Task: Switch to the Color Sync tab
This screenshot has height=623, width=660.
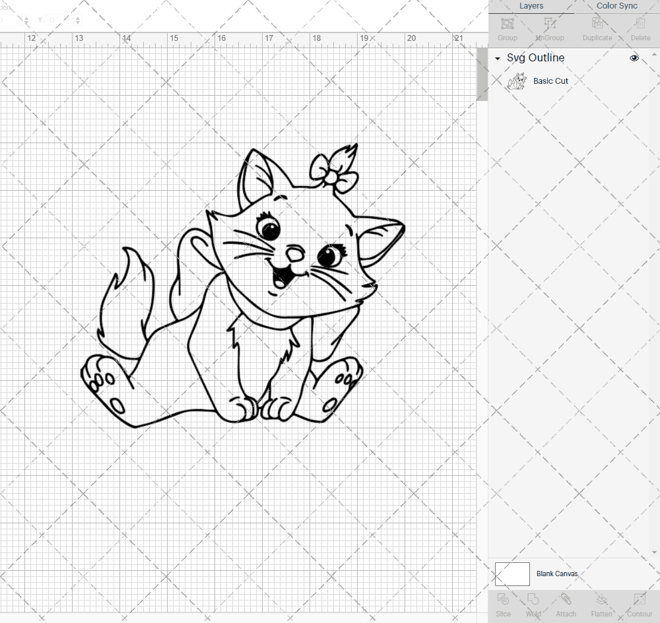Action: pyautogui.click(x=616, y=6)
